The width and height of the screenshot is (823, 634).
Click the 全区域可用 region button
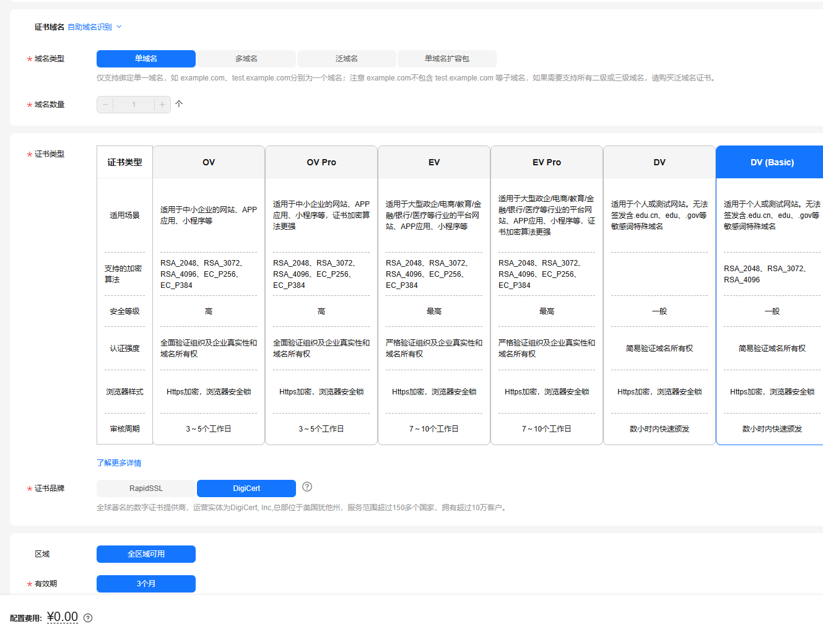[146, 554]
